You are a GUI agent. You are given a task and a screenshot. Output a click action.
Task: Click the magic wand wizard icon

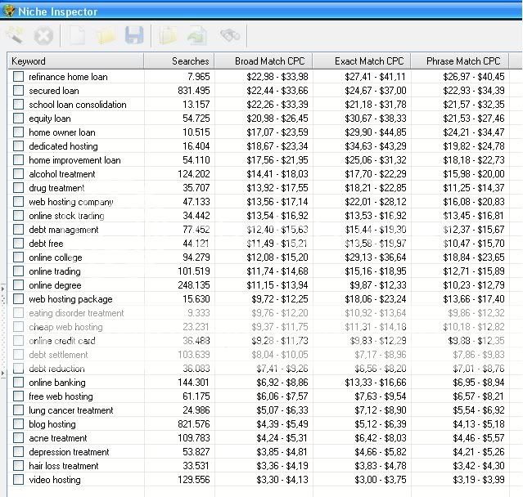pyautogui.click(x=14, y=35)
